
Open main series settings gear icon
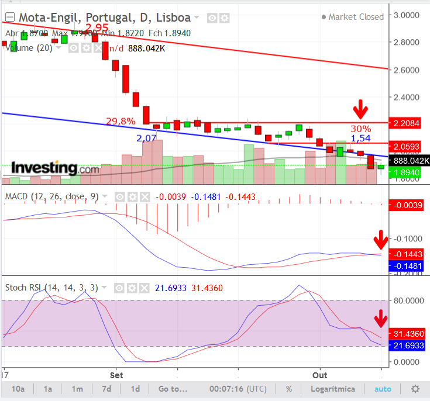(x=225, y=18)
